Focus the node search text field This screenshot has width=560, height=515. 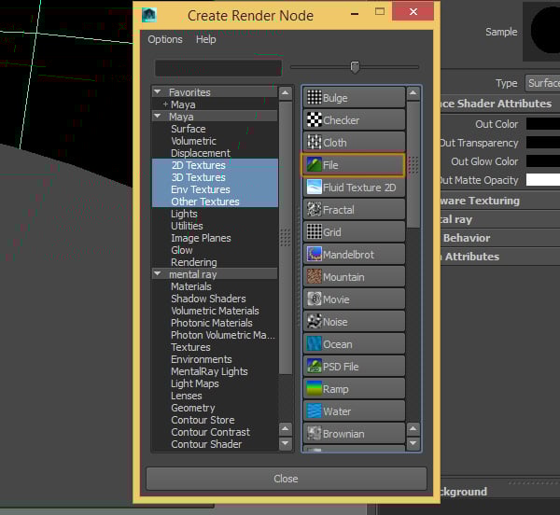(218, 68)
